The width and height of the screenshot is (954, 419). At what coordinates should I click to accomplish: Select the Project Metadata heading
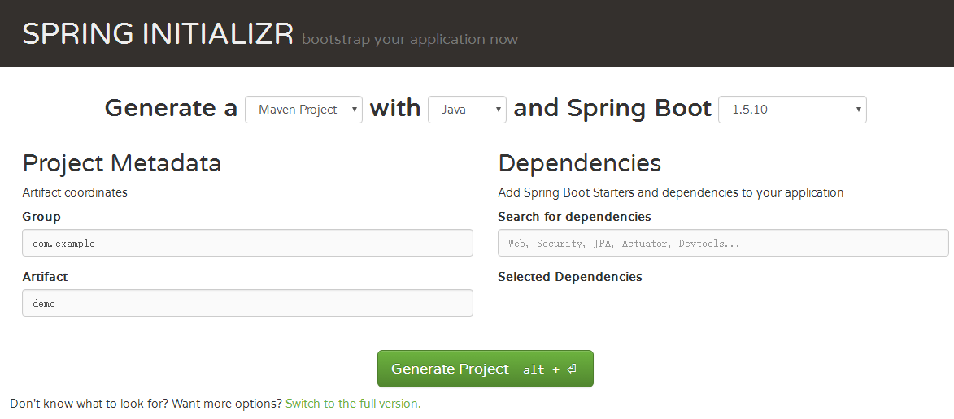[122, 163]
